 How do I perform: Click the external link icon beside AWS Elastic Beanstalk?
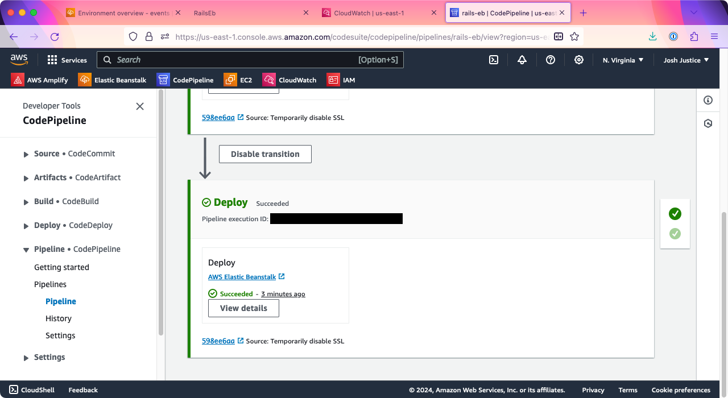pyautogui.click(x=282, y=277)
